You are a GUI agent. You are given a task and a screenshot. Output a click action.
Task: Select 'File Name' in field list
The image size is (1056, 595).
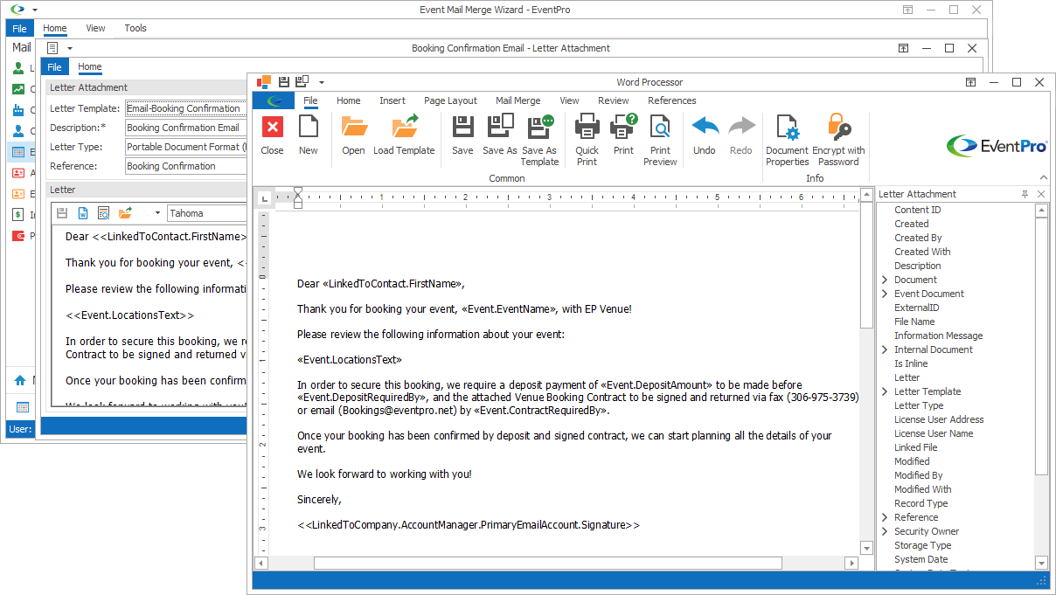[914, 322]
